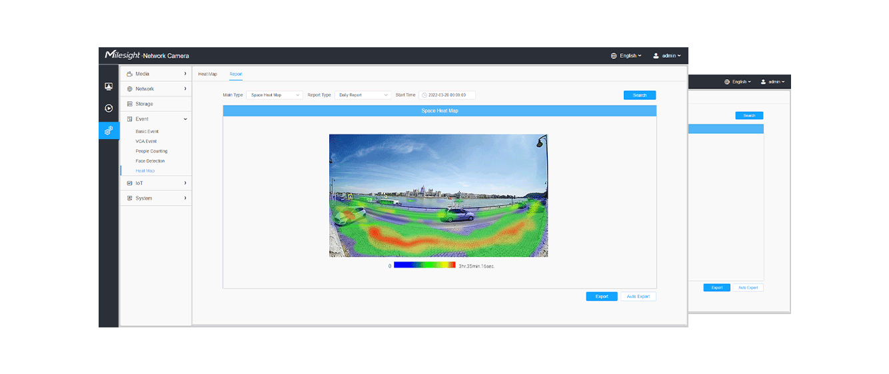The height and width of the screenshot is (374, 889).
Task: Collapse the Event section chevron
Action: (185, 119)
